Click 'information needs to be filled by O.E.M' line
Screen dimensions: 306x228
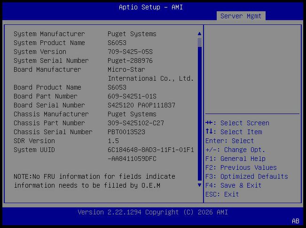tap(87, 185)
